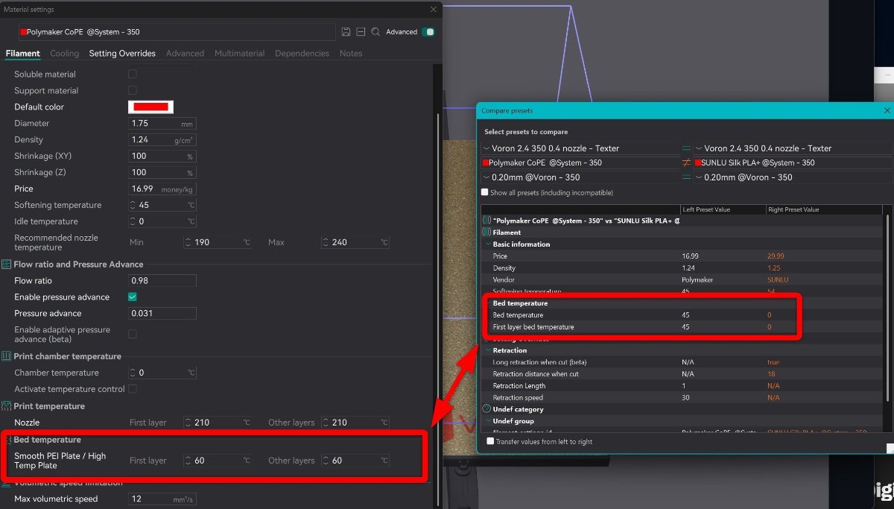
Task: Adjust Nozzle Other layers temperature stepper
Action: click(326, 423)
